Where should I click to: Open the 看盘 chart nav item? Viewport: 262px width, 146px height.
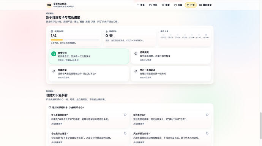[141, 5]
